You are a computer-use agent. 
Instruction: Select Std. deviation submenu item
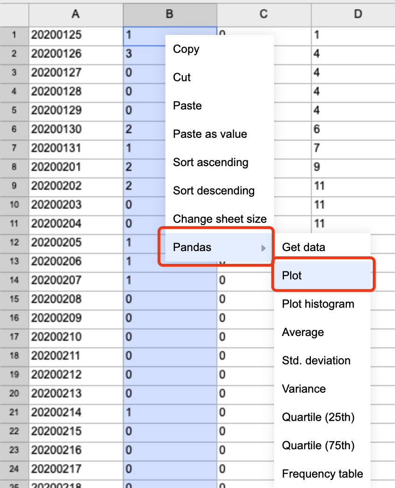click(x=316, y=361)
